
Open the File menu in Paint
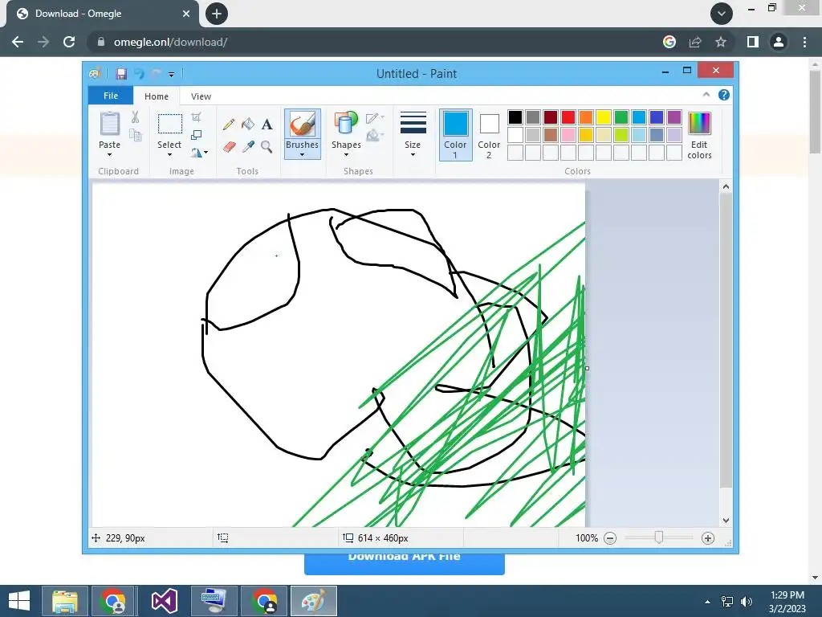click(111, 96)
